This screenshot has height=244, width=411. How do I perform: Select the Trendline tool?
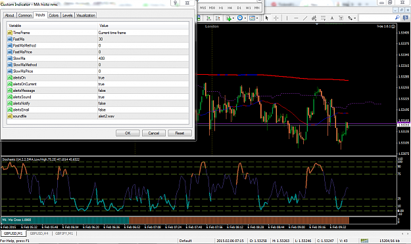305,18
